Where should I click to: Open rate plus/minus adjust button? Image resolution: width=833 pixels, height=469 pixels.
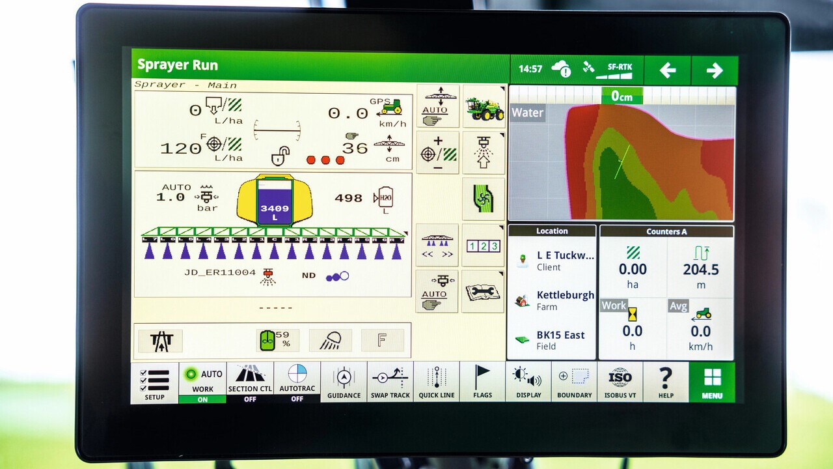(437, 152)
